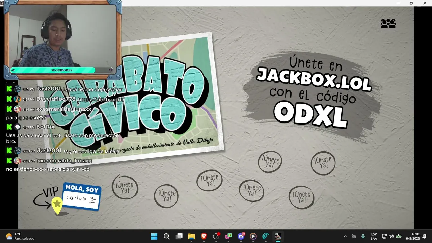
Task: Click the follower count 62
Action: 13,70
